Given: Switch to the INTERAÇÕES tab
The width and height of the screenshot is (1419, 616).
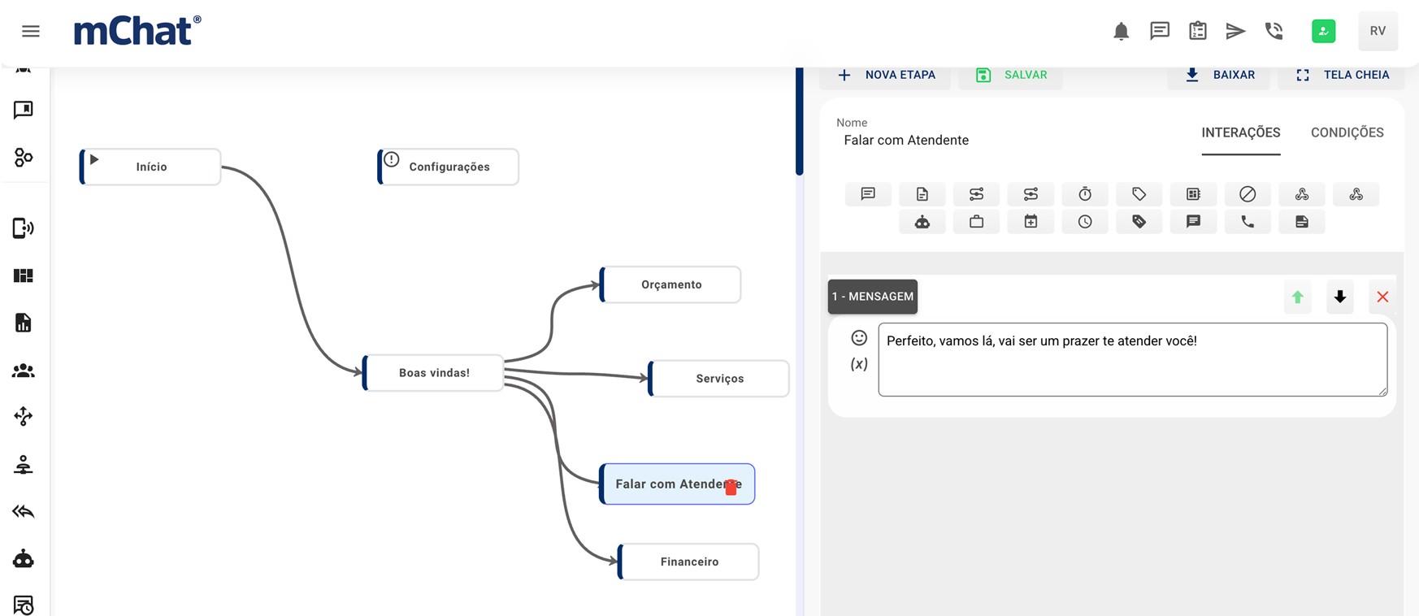Looking at the screenshot, I should [x=1241, y=132].
